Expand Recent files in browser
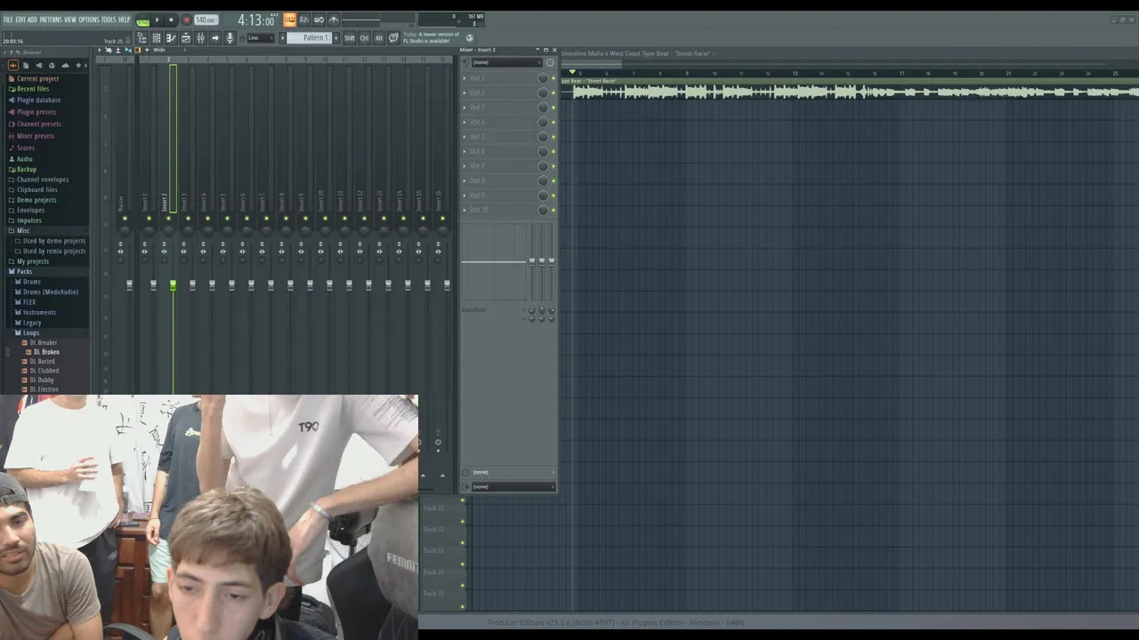Viewport: 1139px width, 640px height. [x=33, y=89]
